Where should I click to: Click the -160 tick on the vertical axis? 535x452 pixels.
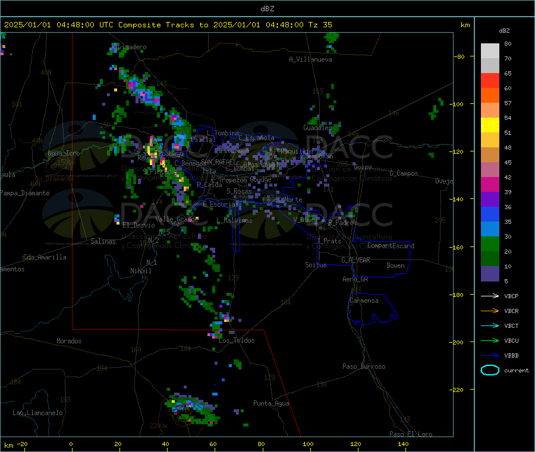coord(458,247)
